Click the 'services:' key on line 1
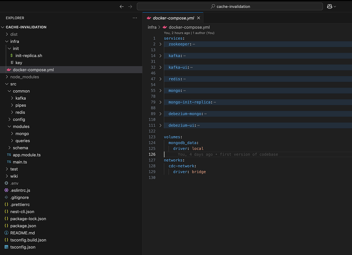352x255 pixels. pos(174,38)
